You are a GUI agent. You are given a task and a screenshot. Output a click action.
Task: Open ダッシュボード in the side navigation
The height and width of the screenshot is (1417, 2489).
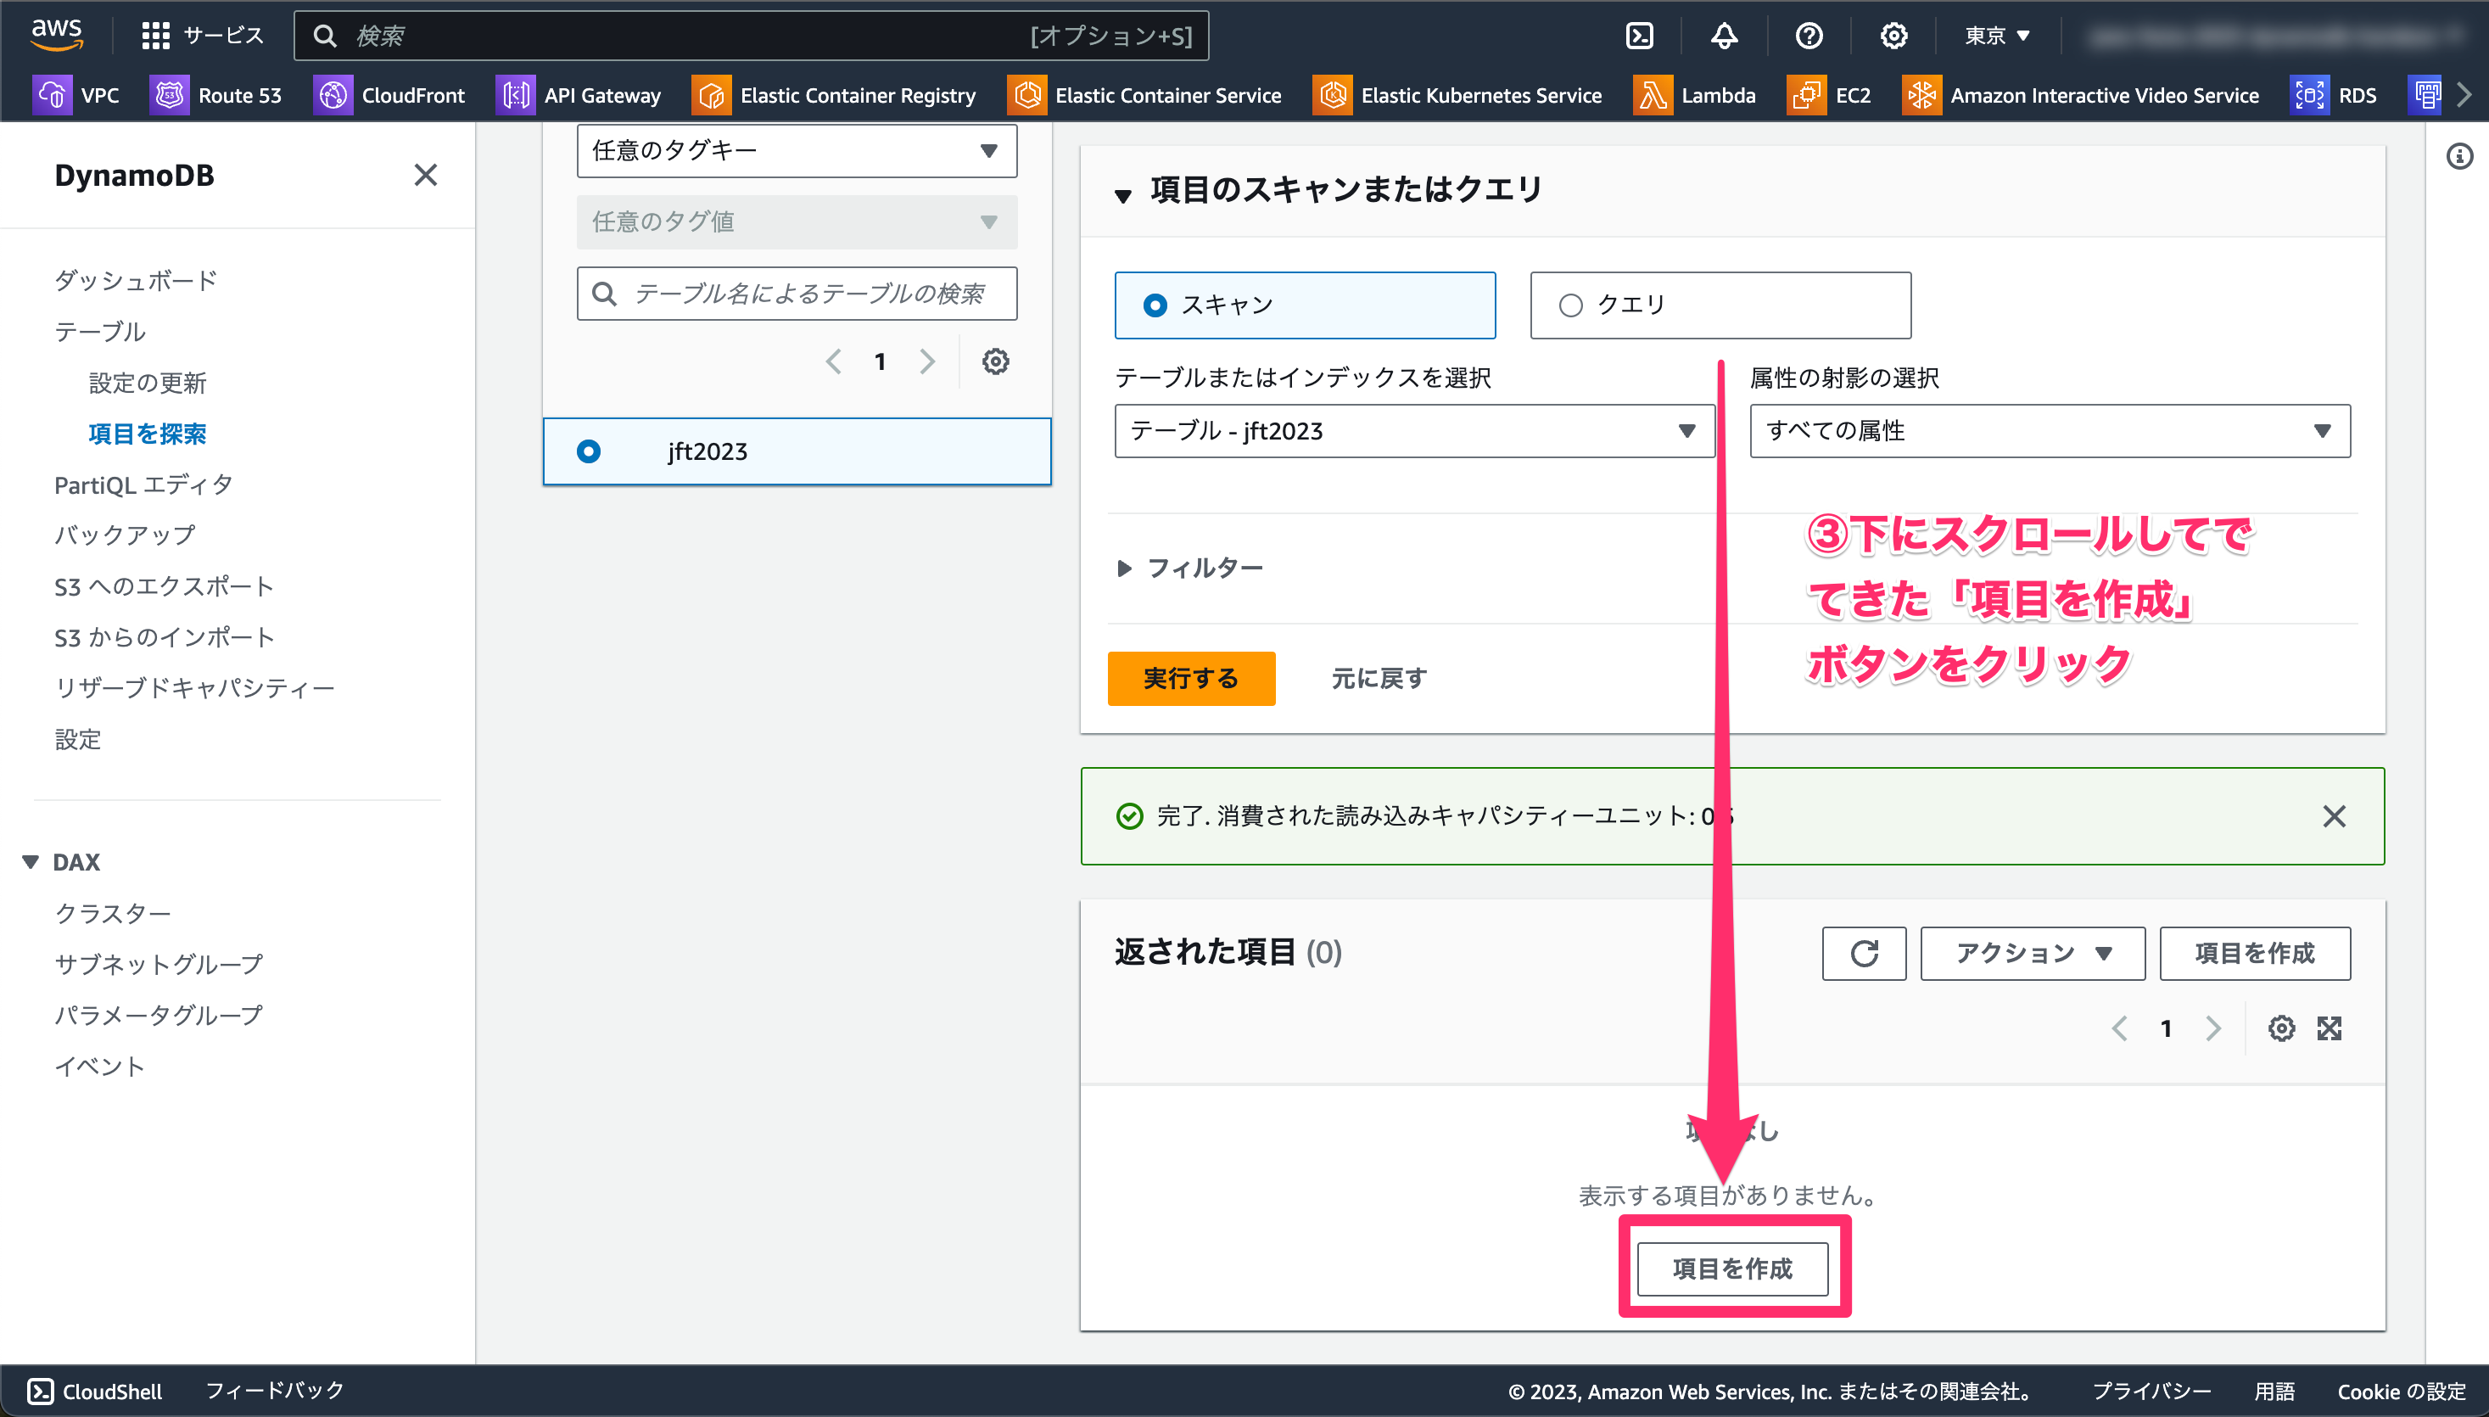click(135, 280)
